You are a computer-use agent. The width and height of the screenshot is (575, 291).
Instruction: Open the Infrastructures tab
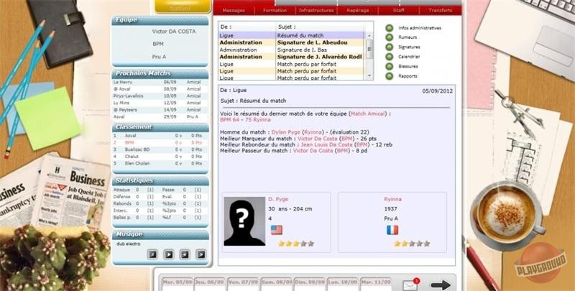click(x=316, y=11)
